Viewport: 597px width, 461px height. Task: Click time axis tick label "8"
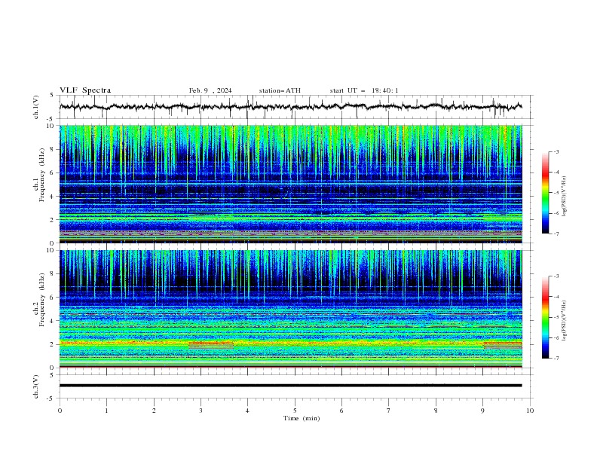(x=436, y=411)
